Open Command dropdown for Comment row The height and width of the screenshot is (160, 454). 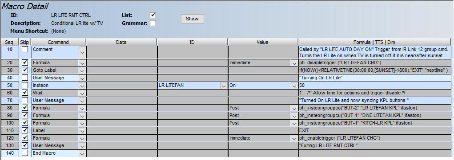click(x=82, y=53)
